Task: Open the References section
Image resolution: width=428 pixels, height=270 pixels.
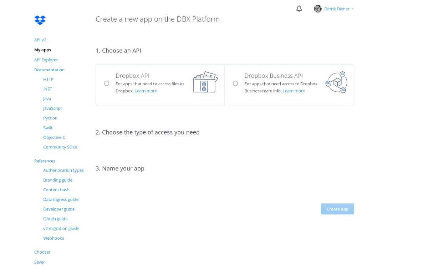Action: coord(45,161)
